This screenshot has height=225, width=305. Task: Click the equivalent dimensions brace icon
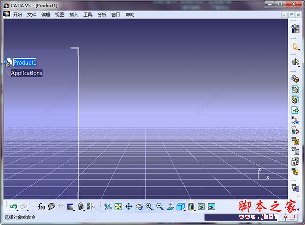[90, 206]
